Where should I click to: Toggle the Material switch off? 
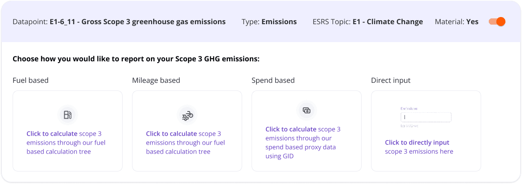pyautogui.click(x=497, y=21)
